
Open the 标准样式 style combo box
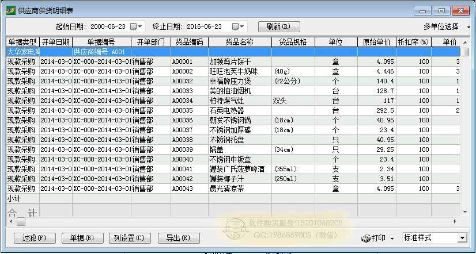click(x=462, y=238)
